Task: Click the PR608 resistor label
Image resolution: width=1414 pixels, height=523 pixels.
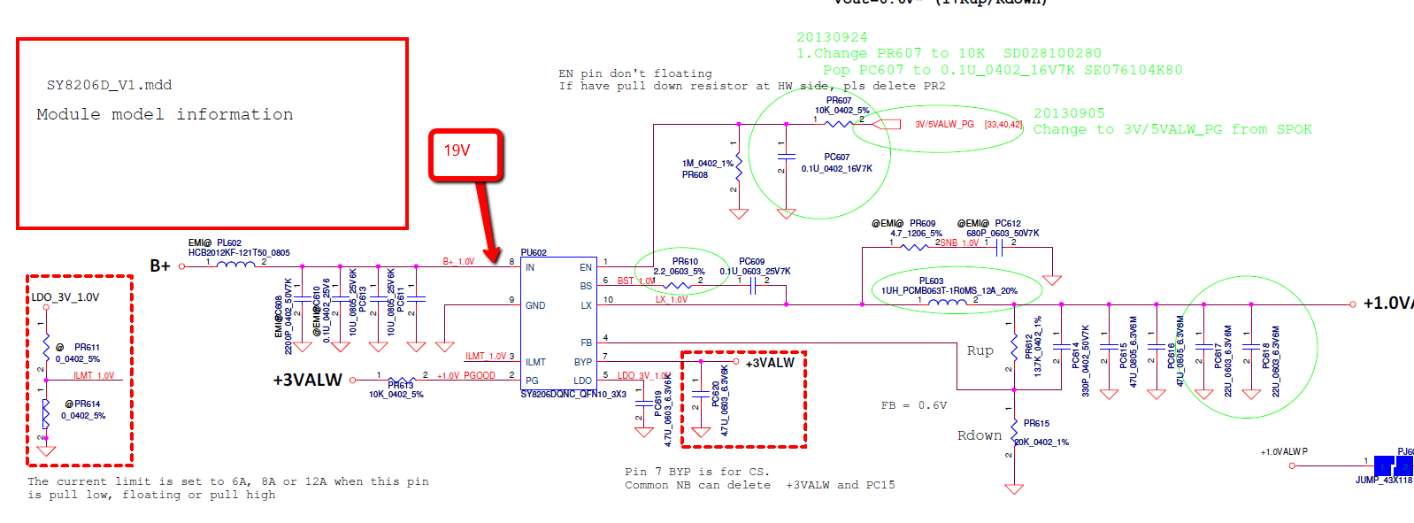Action: [x=695, y=174]
